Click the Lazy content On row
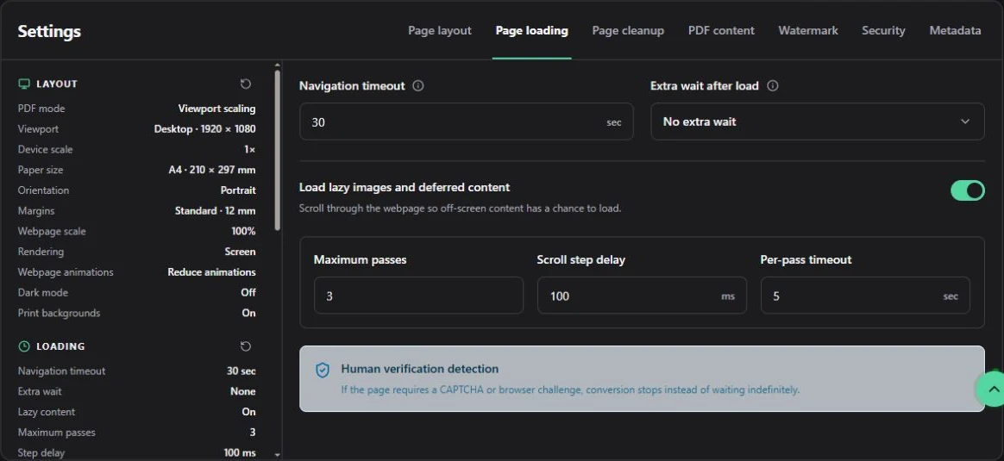The width and height of the screenshot is (1004, 461). [136, 412]
